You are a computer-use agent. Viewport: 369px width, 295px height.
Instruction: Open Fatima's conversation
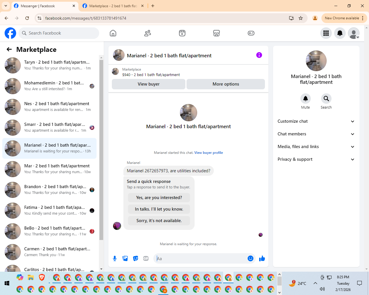pos(49,211)
